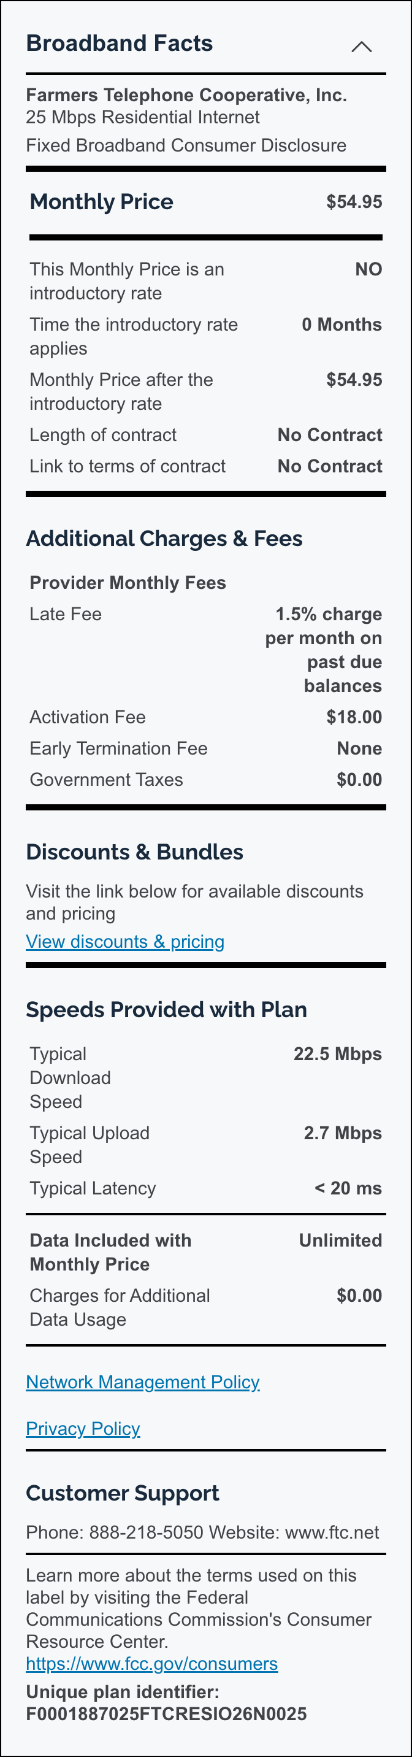Click the Unlimited data included value
412x1757 pixels.
(340, 1240)
